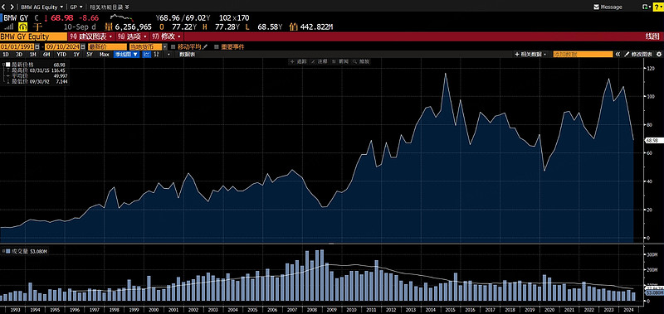Click the 最新价 price field
664x314 pixels.
pyautogui.click(x=107, y=46)
